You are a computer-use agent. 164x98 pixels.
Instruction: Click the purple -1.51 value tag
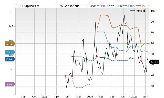pos(10,84)
